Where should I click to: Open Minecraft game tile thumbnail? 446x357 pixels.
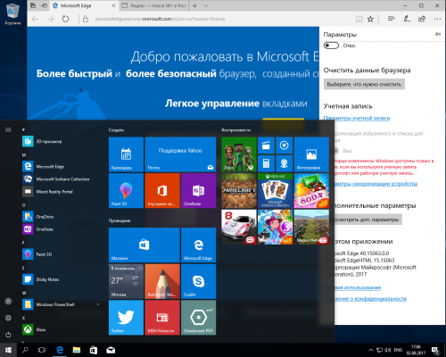239,191
